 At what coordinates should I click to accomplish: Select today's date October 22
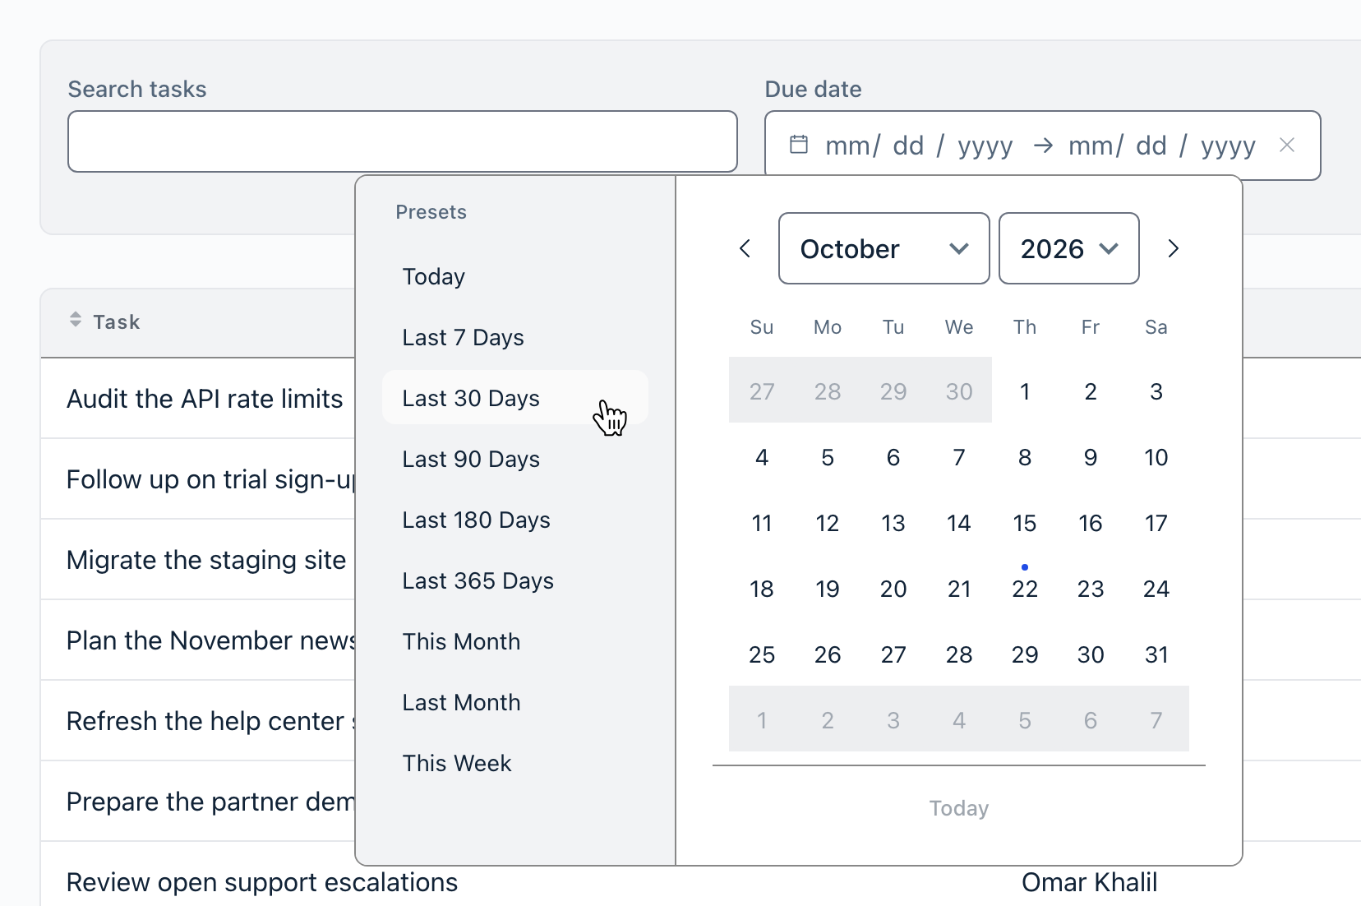[1025, 589]
